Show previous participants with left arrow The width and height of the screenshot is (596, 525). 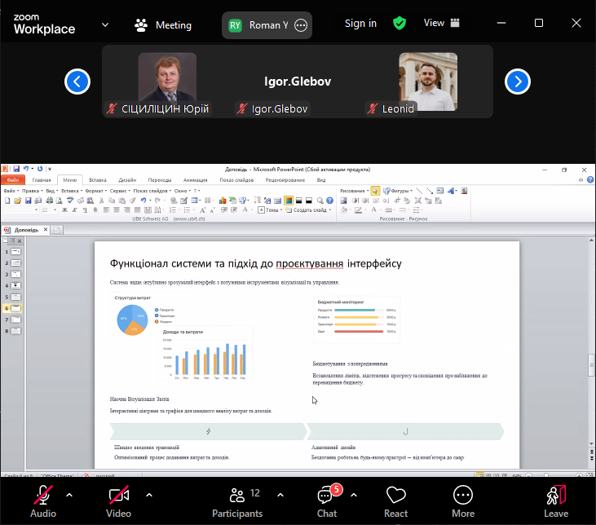pyautogui.click(x=77, y=82)
